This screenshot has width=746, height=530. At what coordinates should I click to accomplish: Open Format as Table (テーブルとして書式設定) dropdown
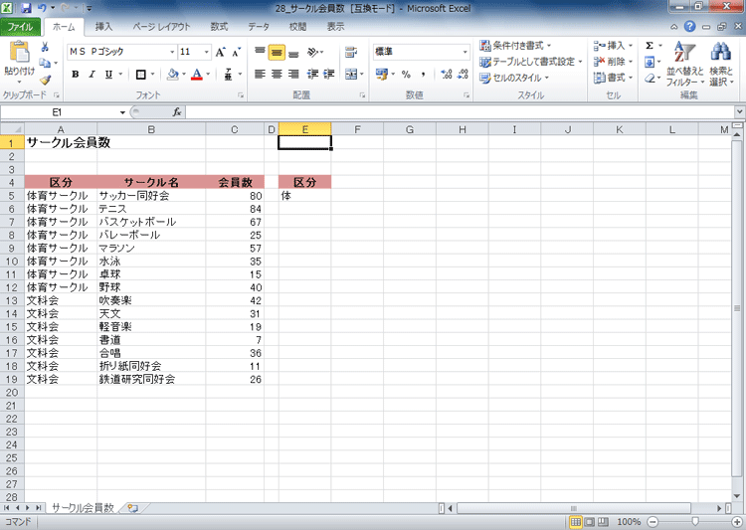[530, 62]
